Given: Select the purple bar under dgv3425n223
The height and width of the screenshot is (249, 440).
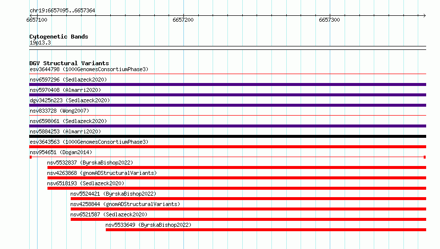Looking at the screenshot, I should click(227, 105).
